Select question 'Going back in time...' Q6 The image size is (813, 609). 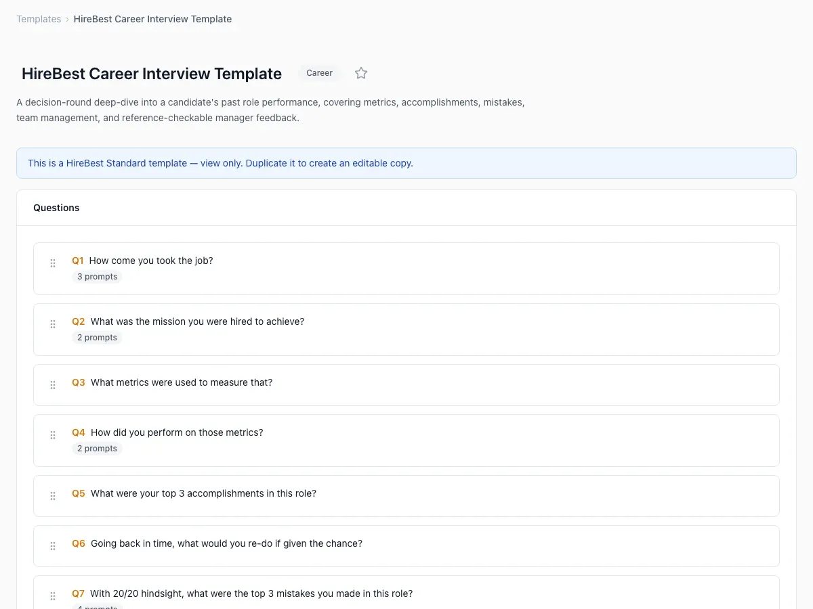(226, 543)
